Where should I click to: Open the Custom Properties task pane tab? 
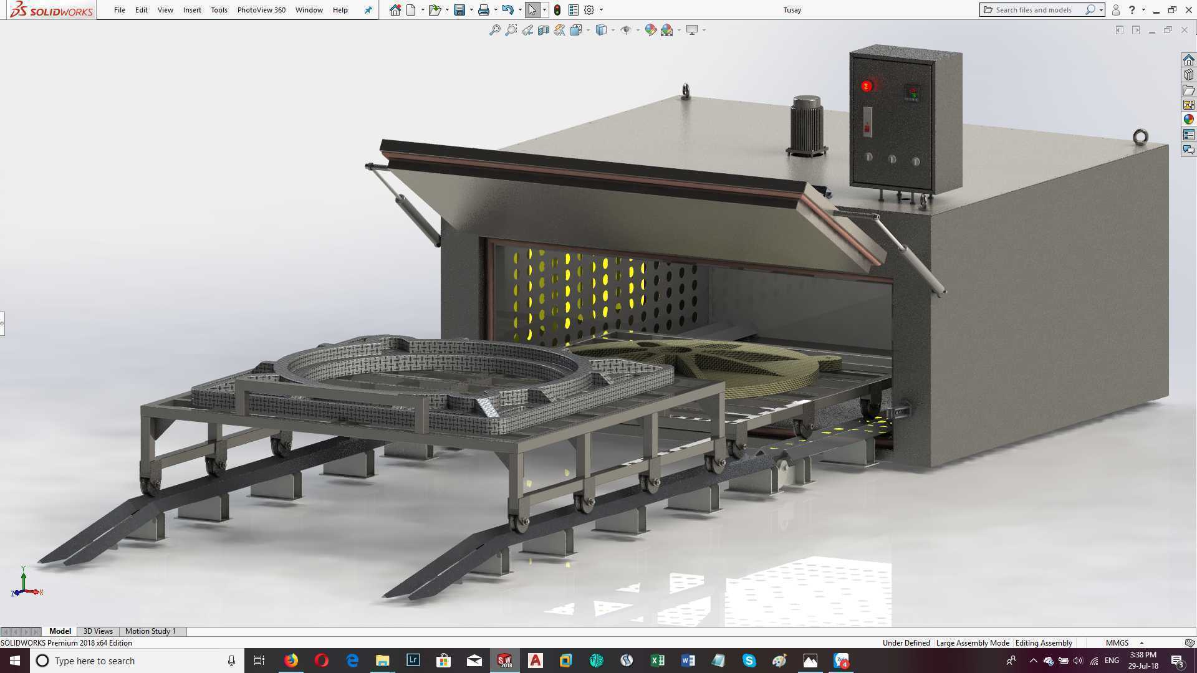point(1189,135)
